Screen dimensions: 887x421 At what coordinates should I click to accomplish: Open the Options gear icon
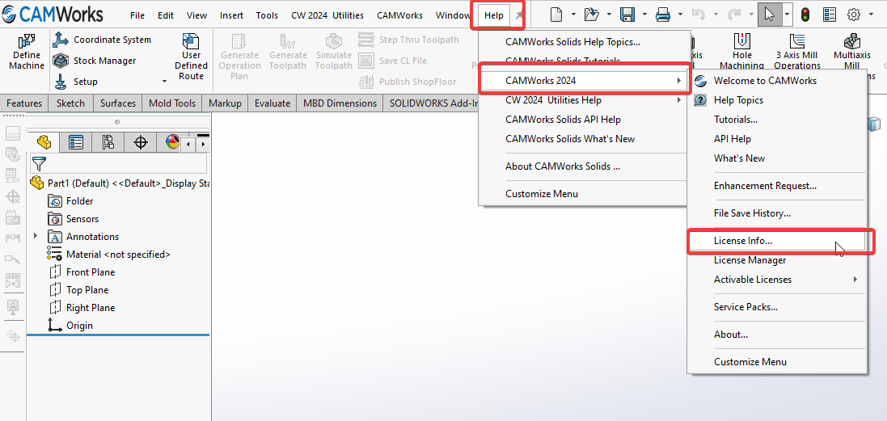[854, 15]
